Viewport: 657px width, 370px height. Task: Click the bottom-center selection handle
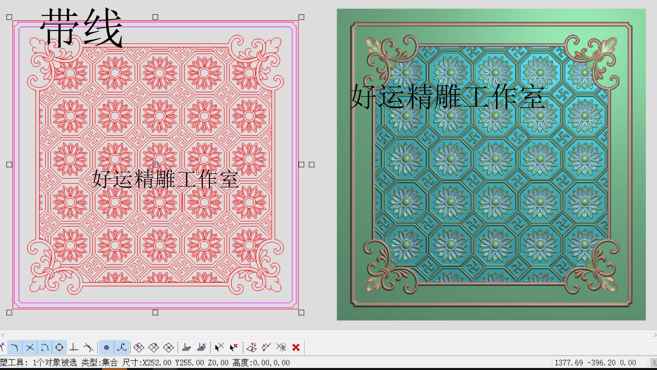(x=155, y=312)
